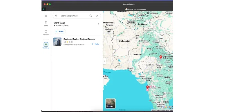Click the back arrow in search bar
225x112 pixels.
point(56,16)
